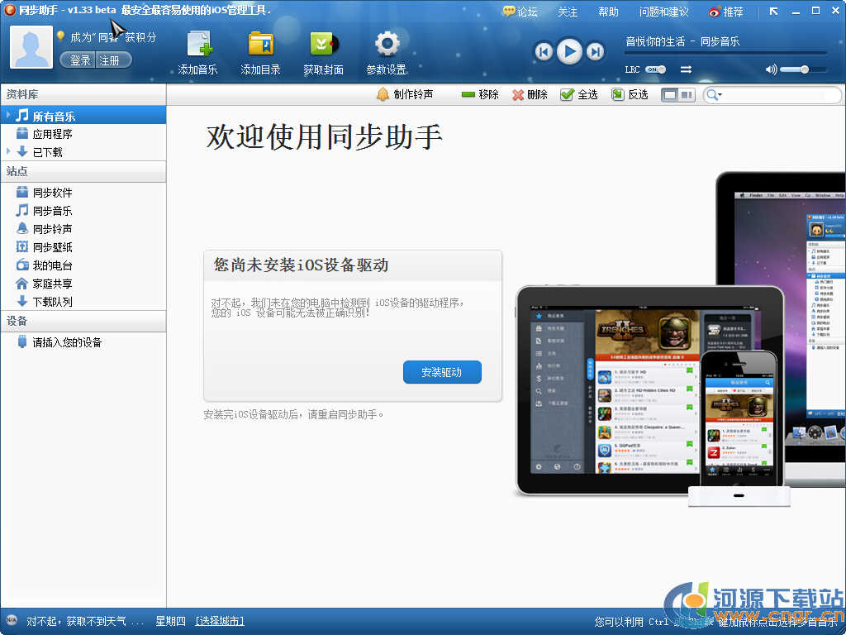846x635 pixels.
Task: Click Select All (全选) checkmark button
Action: [x=579, y=94]
